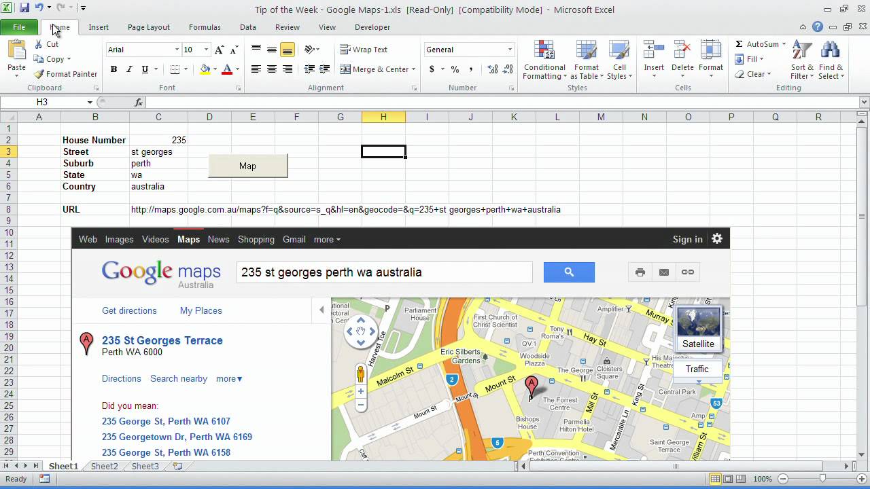Apply Comma Style icon
Screen dimensions: 870x489
pyautogui.click(x=471, y=69)
